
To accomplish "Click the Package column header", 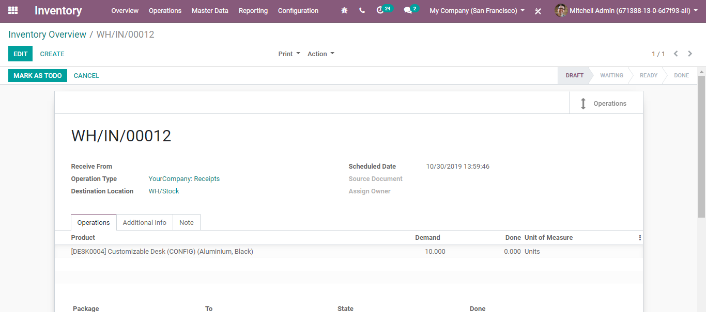I will click(86, 308).
